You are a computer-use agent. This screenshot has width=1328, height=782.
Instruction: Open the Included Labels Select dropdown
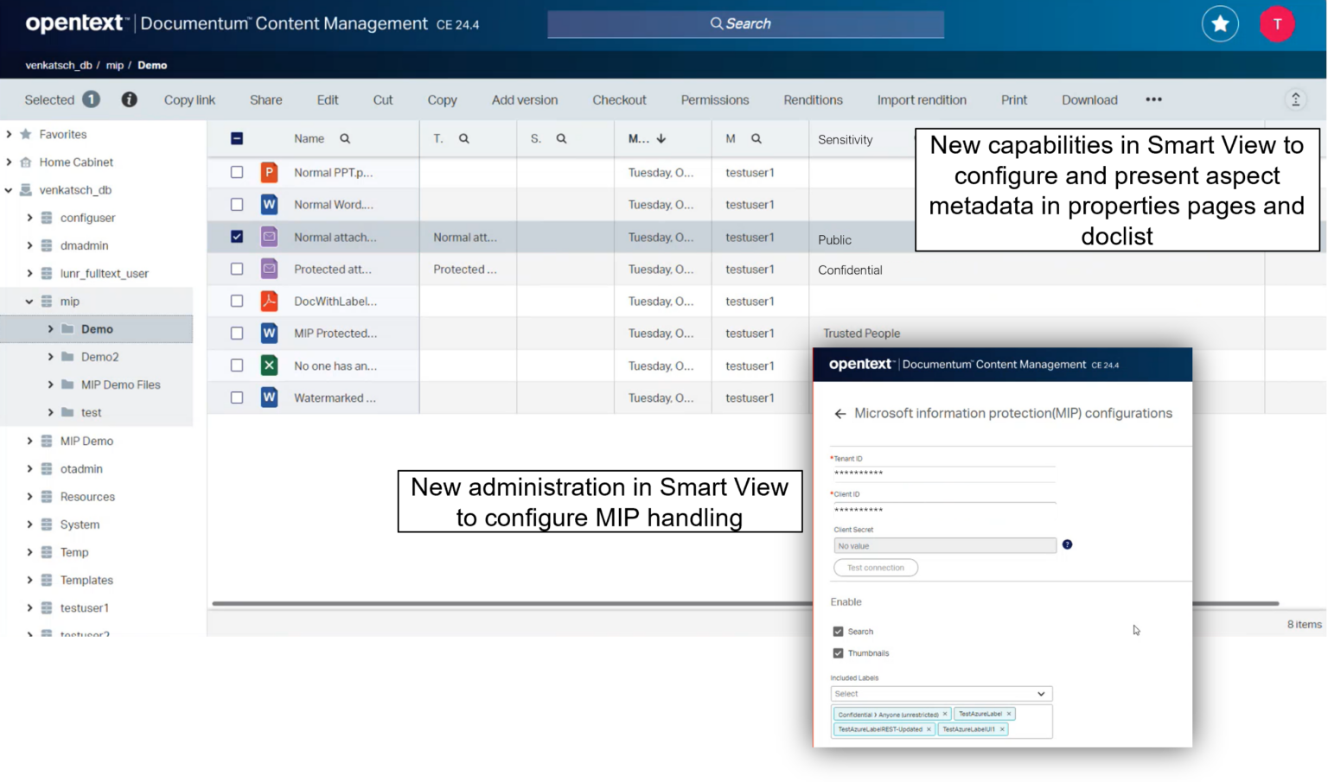[x=941, y=694]
